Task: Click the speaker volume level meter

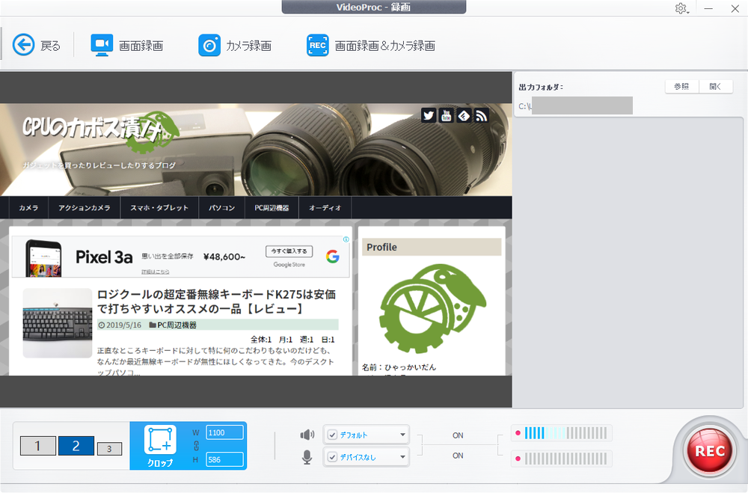Action: [562, 433]
